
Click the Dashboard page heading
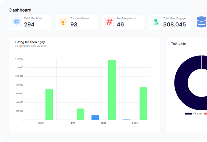coord(20,10)
